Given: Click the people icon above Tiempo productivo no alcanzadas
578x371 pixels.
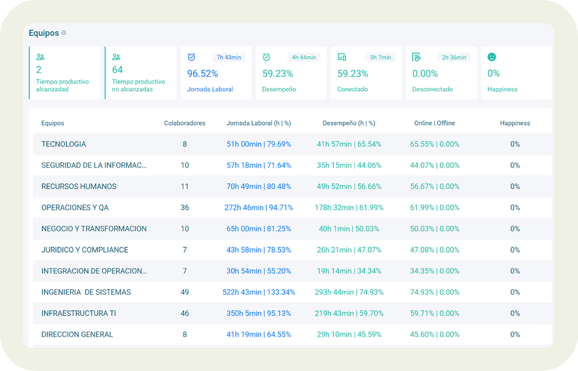Looking at the screenshot, I should [116, 57].
